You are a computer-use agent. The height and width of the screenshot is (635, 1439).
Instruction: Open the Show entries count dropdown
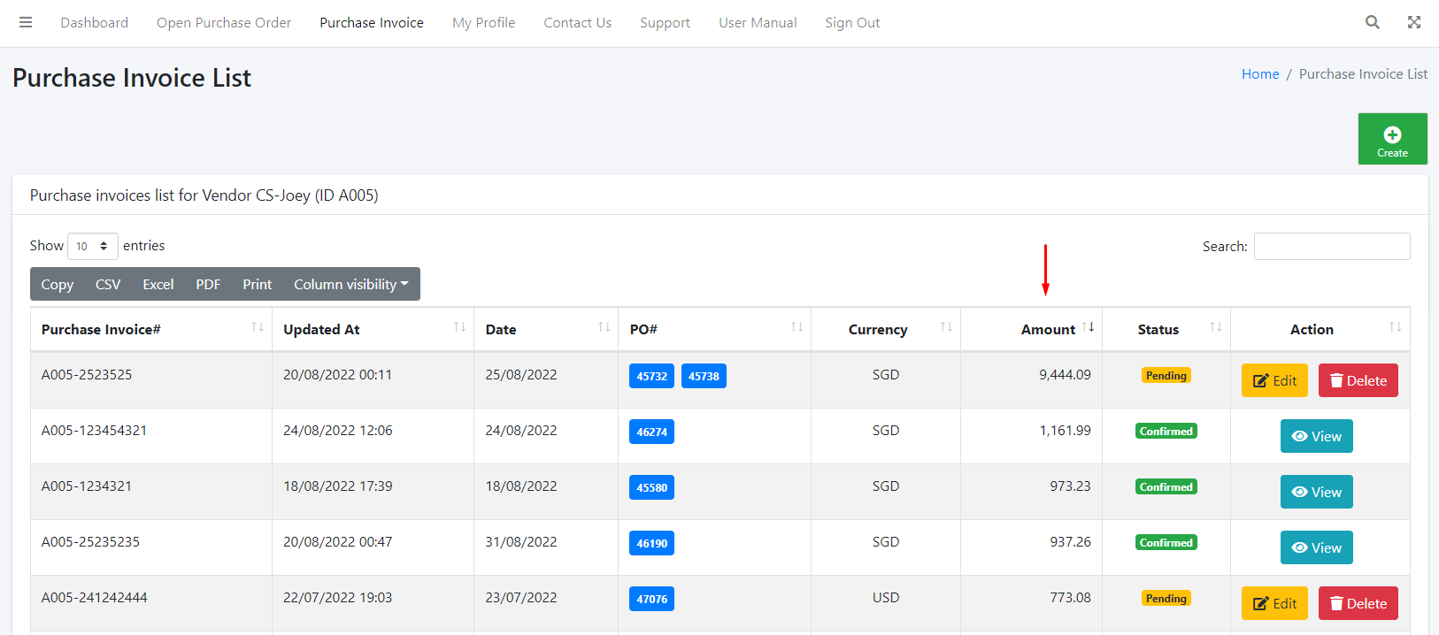click(92, 246)
